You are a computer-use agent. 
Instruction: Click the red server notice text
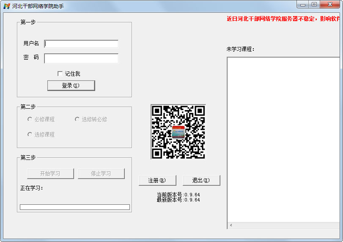click(x=283, y=19)
